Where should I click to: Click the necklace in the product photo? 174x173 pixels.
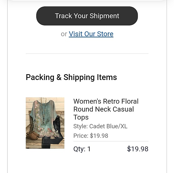[x=43, y=110]
